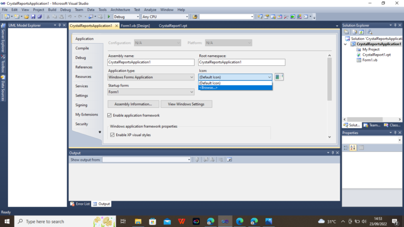Open the Debug solution configuration dropdown
This screenshot has width=404, height=227.
[x=126, y=17]
